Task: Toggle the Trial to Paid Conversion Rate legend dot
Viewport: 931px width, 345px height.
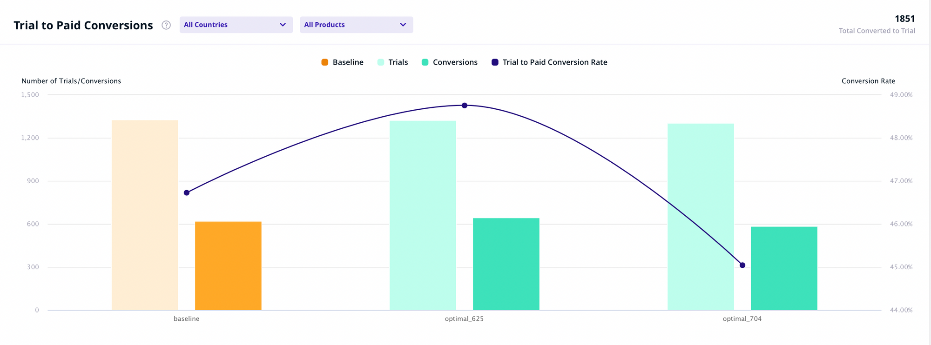Action: [495, 62]
